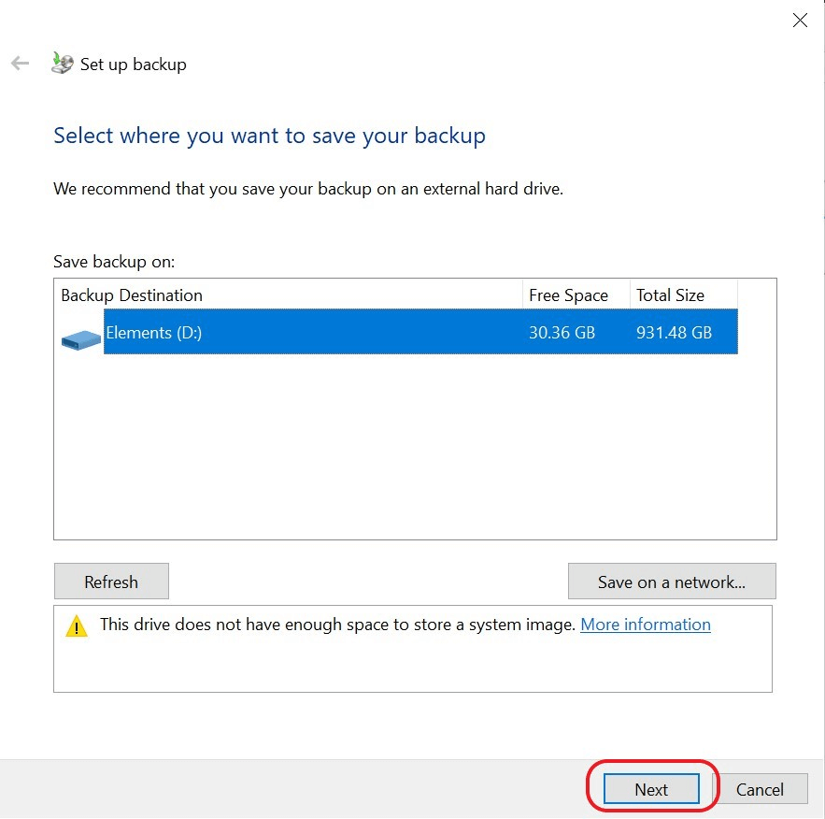The image size is (825, 819).
Task: Close the Set up backup window
Action: pos(800,20)
